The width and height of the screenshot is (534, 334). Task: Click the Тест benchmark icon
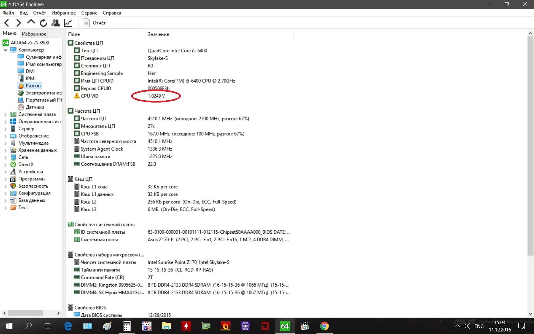[13, 207]
